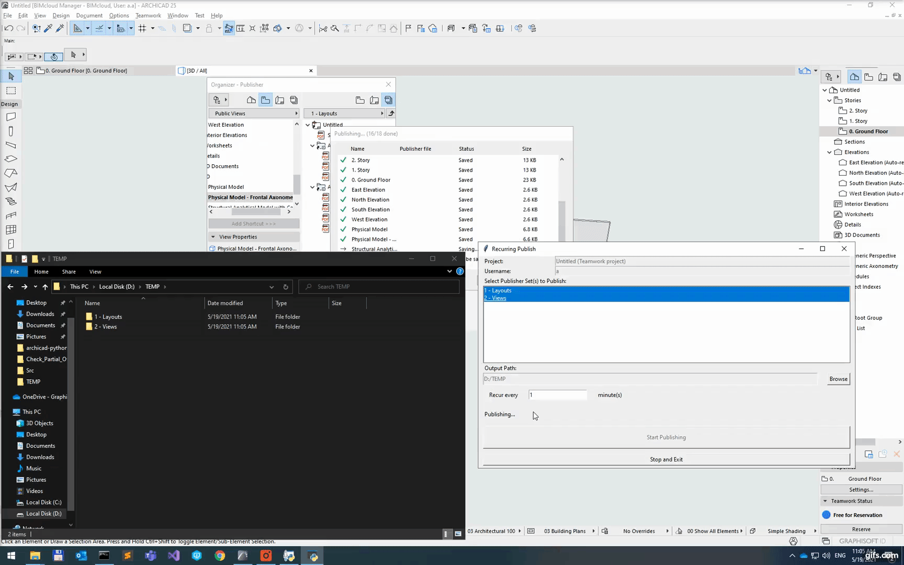The width and height of the screenshot is (904, 565).
Task: Select the Beam tool in Design toolbox
Action: click(11, 145)
